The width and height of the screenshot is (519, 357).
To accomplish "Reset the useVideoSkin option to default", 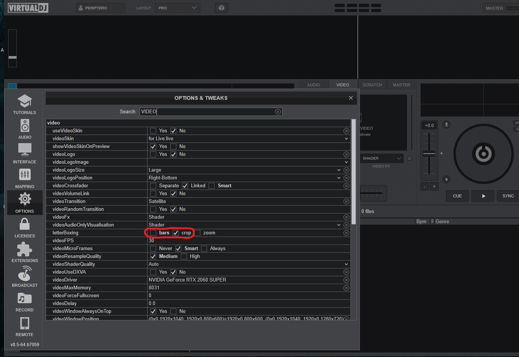I will (x=346, y=131).
